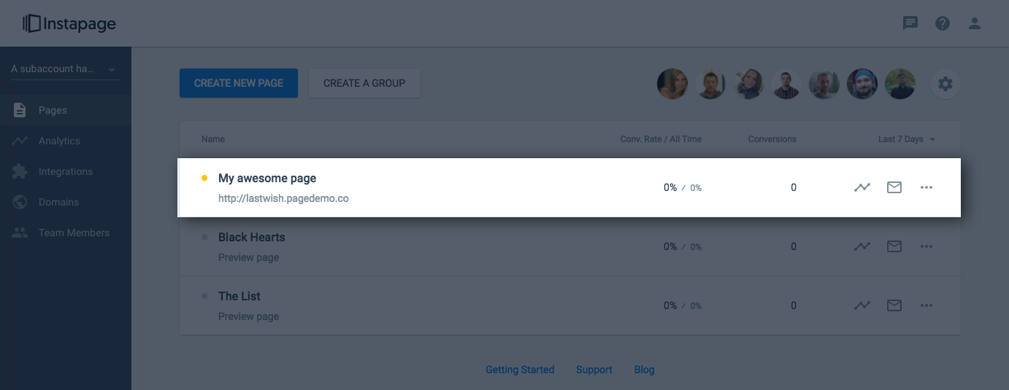1009x390 pixels.
Task: Click the help question mark icon
Action: click(943, 23)
